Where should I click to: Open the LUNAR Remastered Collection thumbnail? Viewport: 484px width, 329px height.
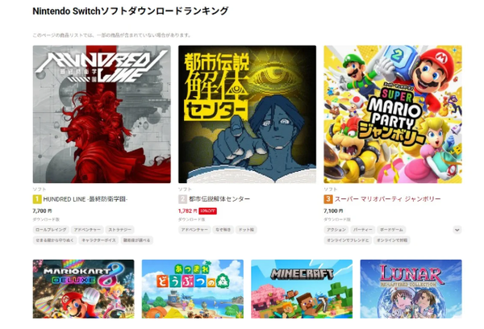(x=411, y=289)
